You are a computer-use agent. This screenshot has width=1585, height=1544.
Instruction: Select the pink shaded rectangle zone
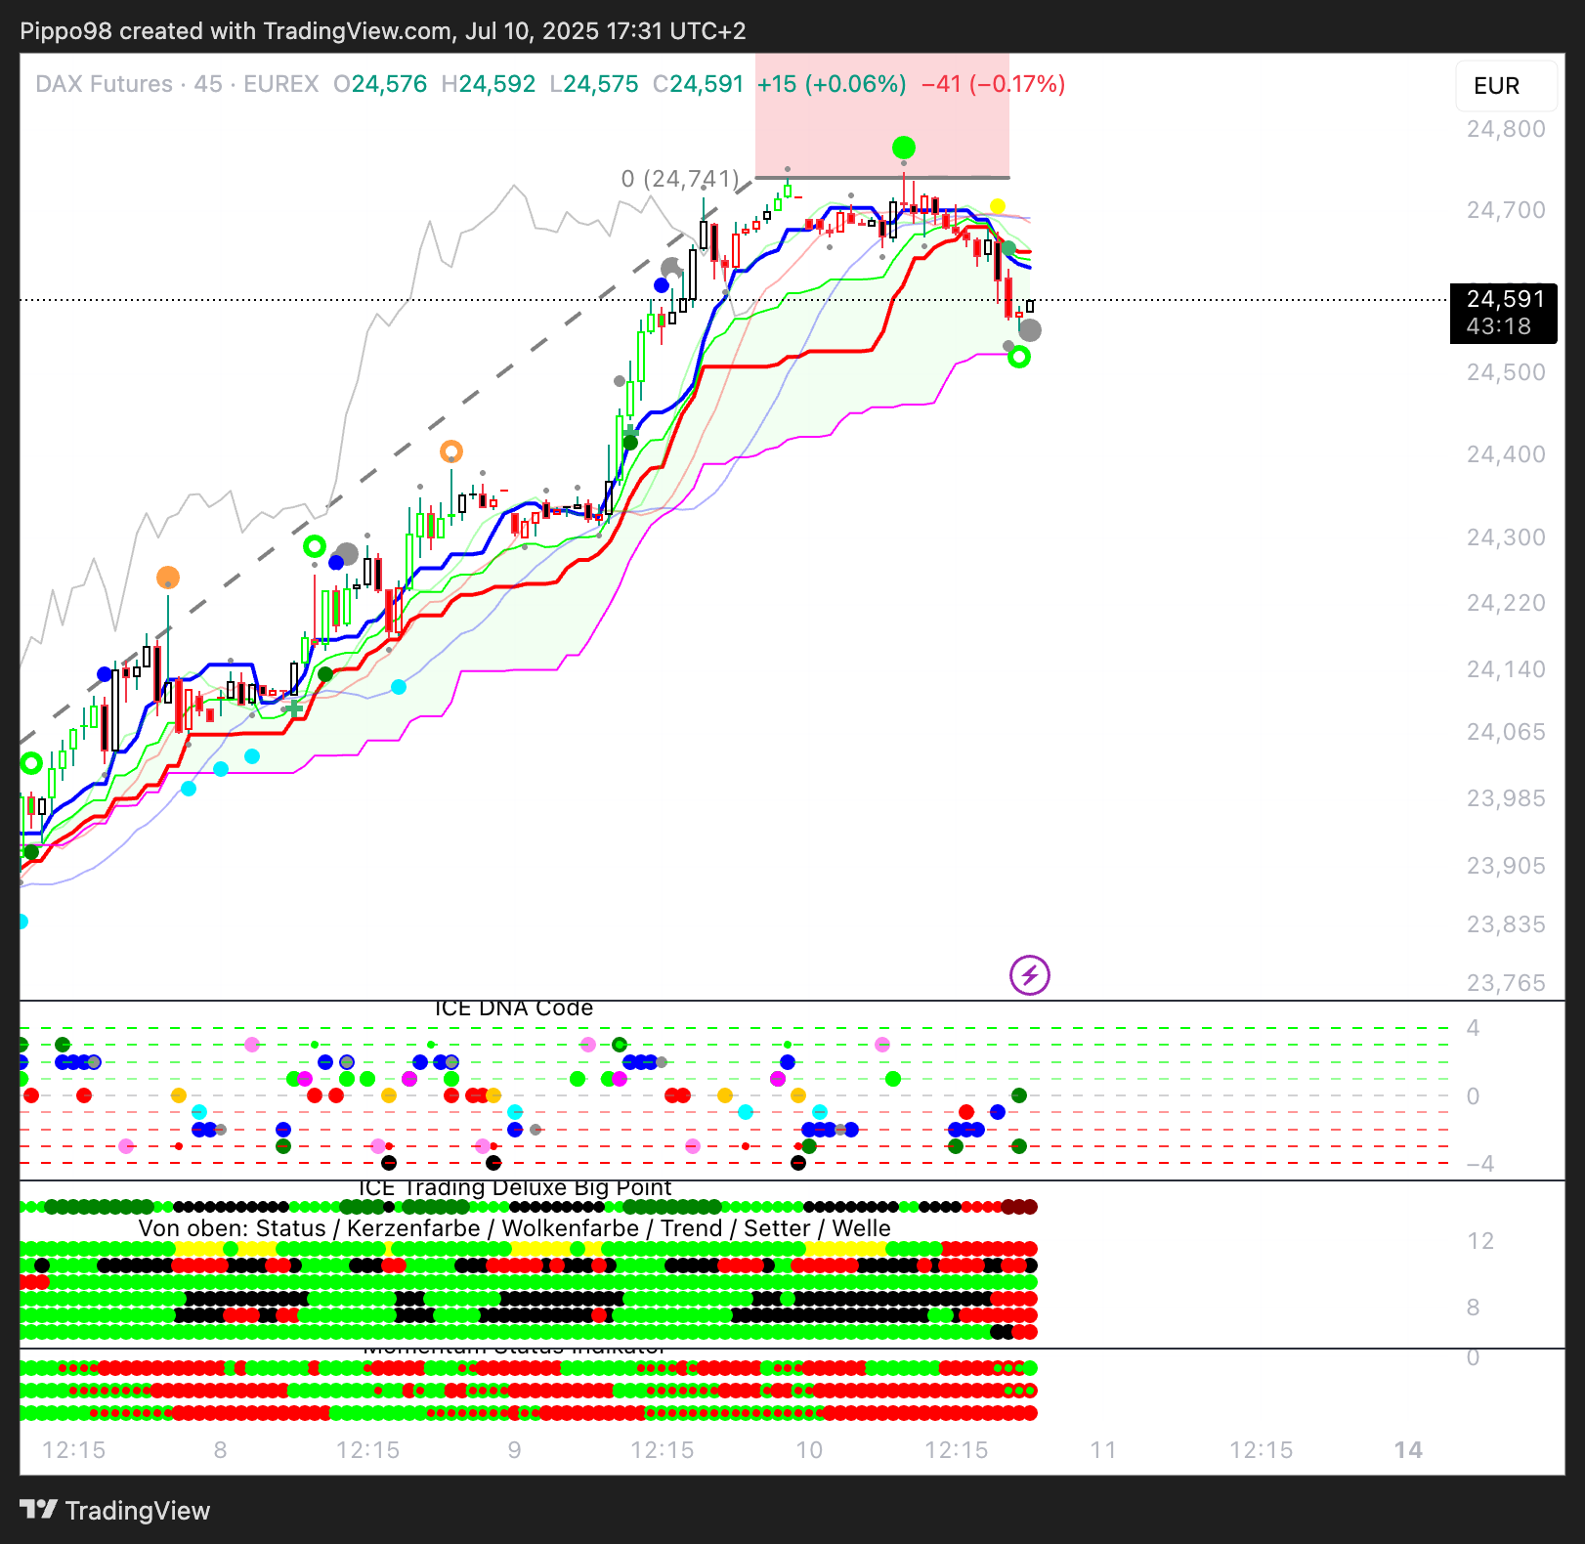[x=881, y=114]
